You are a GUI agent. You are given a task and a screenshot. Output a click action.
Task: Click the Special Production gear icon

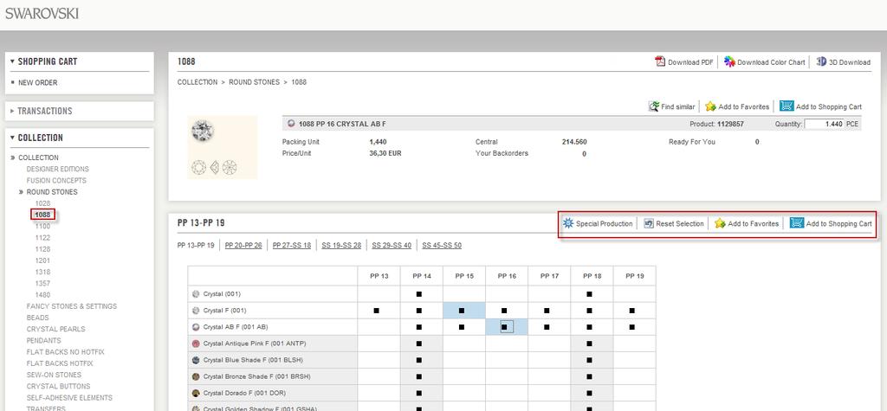pos(568,222)
